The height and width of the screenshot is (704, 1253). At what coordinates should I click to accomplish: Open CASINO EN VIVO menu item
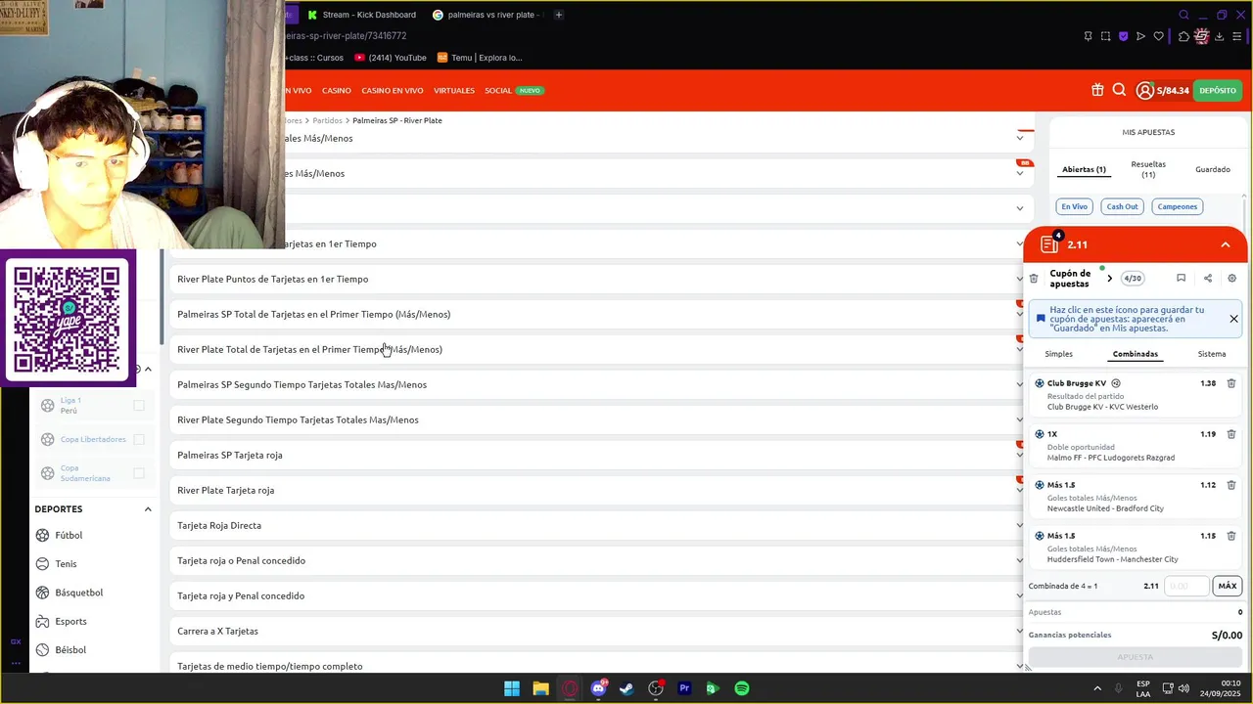(393, 90)
